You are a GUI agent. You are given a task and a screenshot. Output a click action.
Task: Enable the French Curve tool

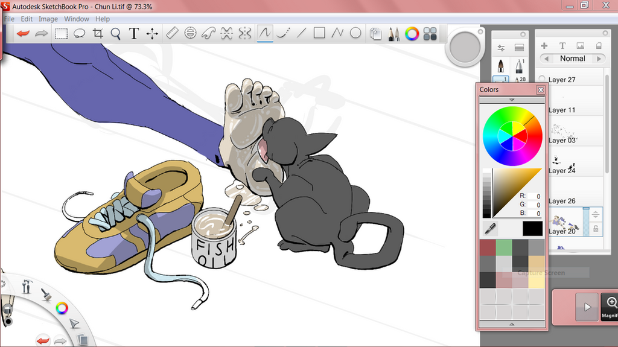point(208,33)
